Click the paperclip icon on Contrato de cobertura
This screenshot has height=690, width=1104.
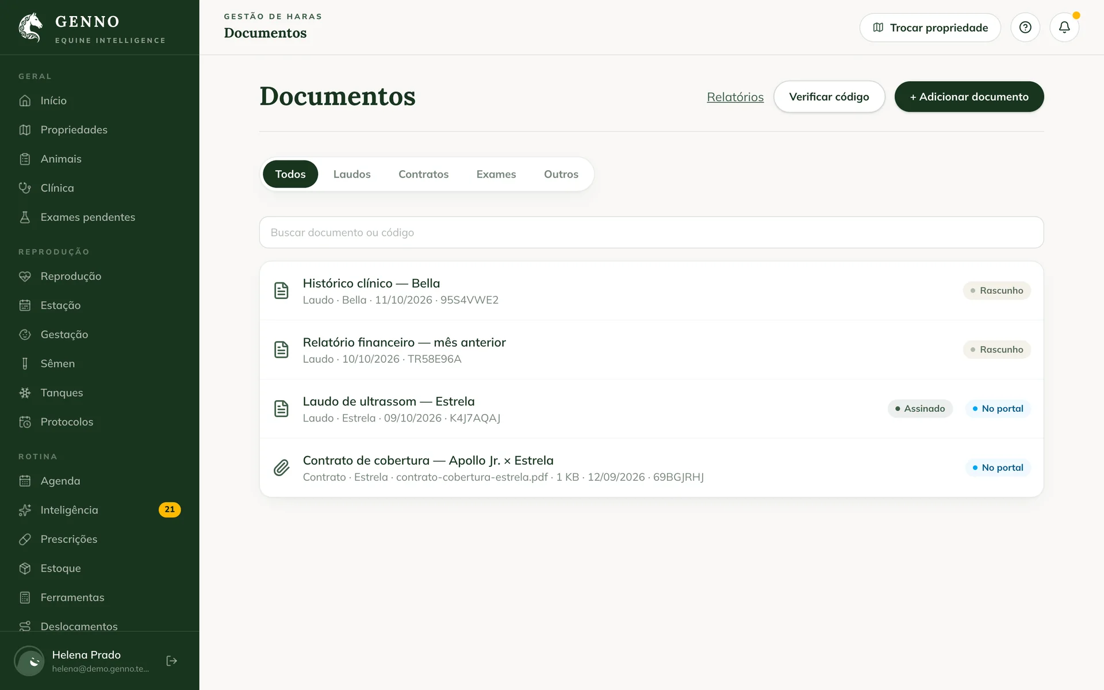point(281,468)
